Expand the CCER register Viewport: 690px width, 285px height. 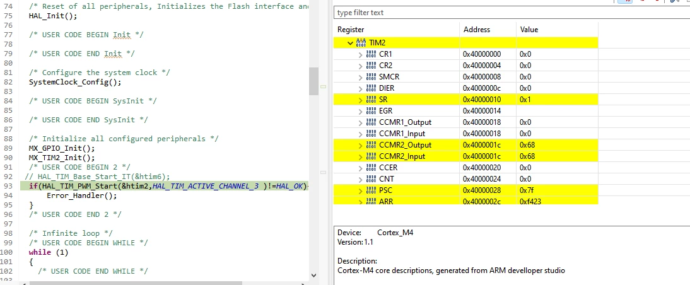click(x=361, y=168)
